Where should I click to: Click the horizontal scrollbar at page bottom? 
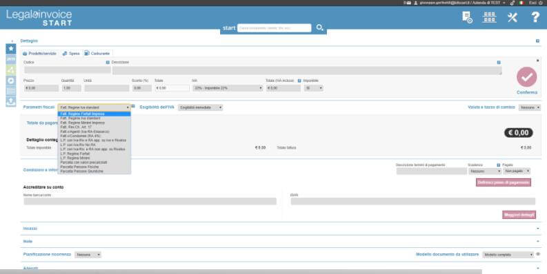(x=241, y=271)
